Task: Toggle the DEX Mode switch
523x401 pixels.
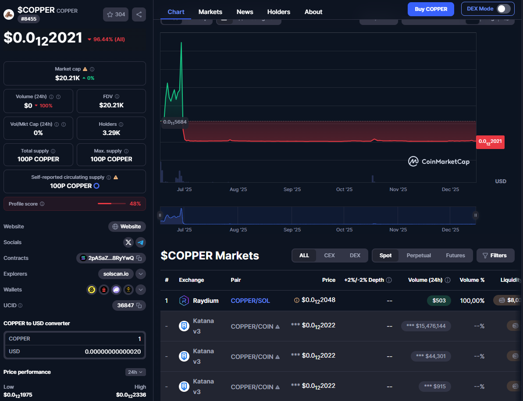Action: 503,9
